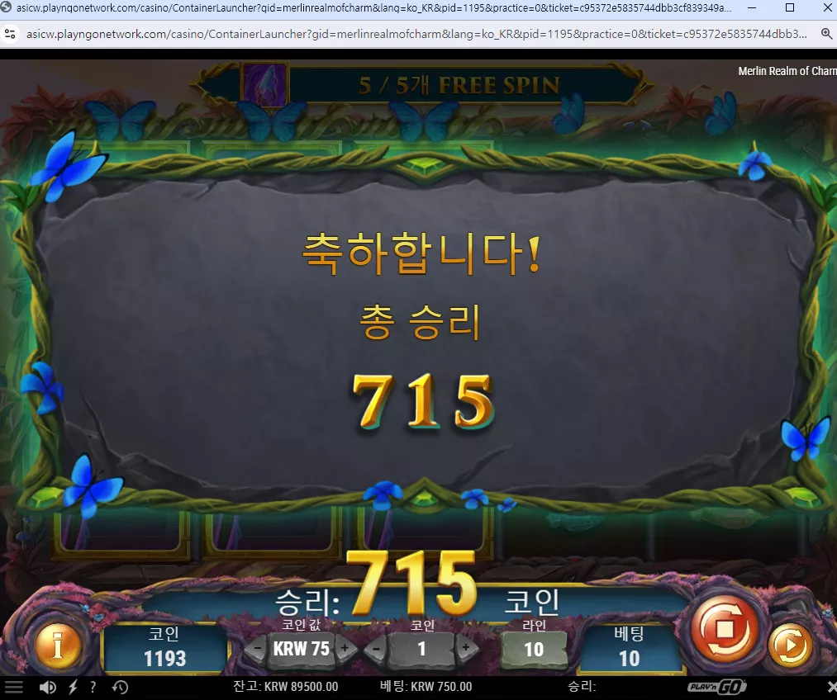
Task: Toggle fast play lightning icon
Action: coord(74,687)
